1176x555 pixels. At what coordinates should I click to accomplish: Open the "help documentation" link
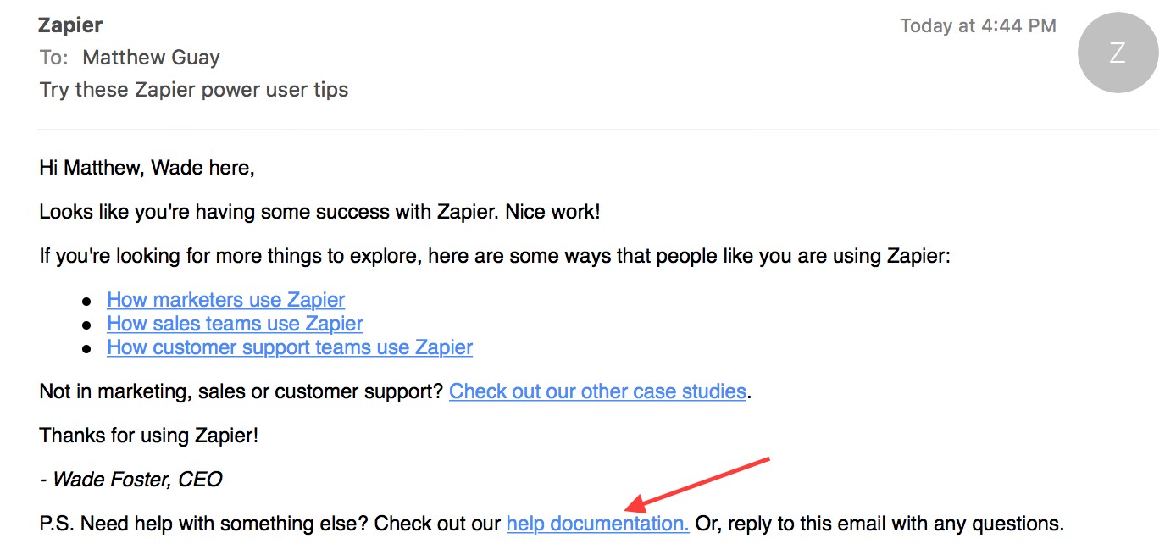click(x=597, y=524)
